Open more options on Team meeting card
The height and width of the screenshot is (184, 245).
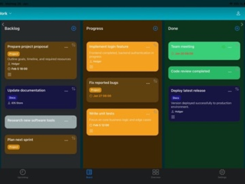pyautogui.click(x=230, y=47)
